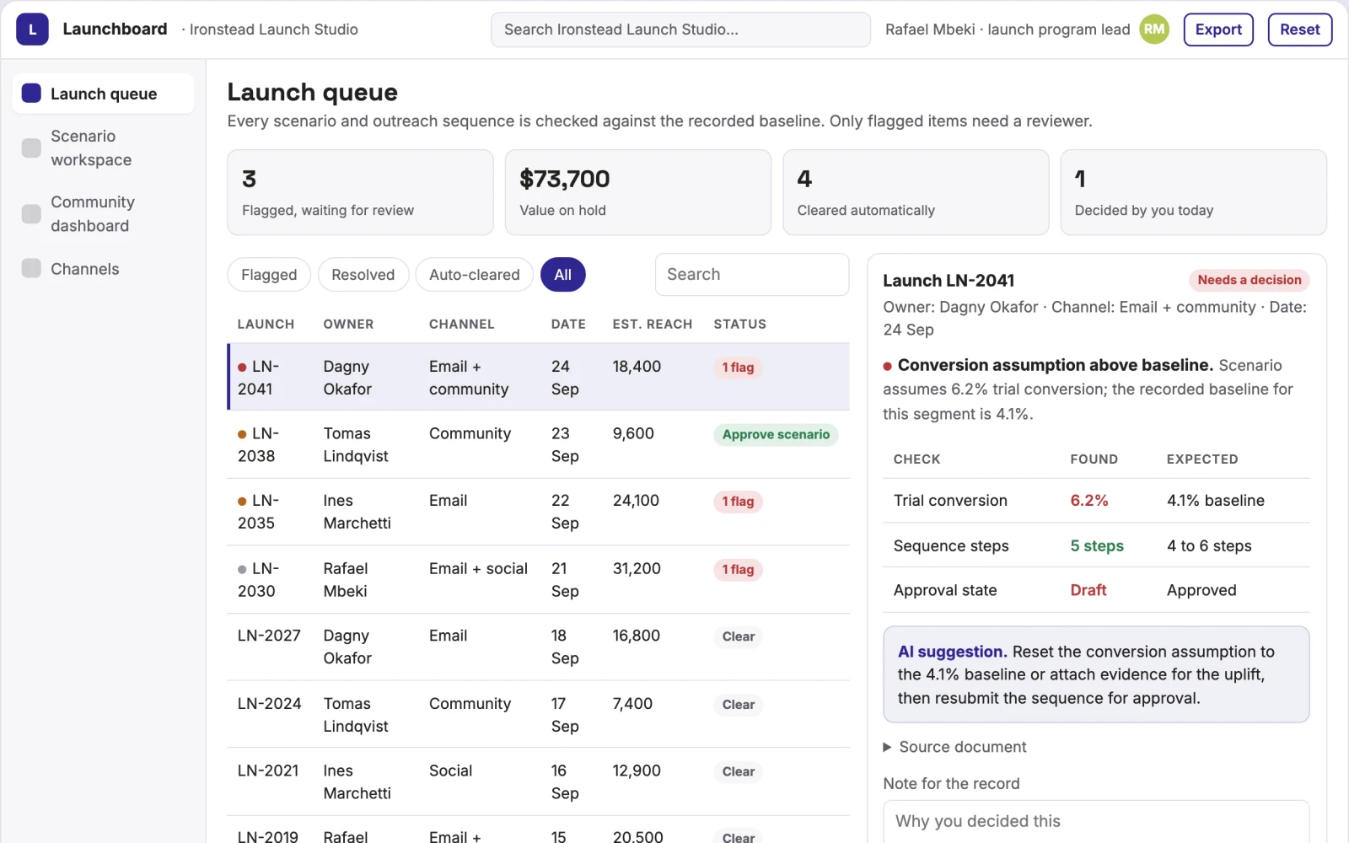Screen dimensions: 1349x843
Task: Open the Cleared automatically card
Action: click(x=916, y=192)
